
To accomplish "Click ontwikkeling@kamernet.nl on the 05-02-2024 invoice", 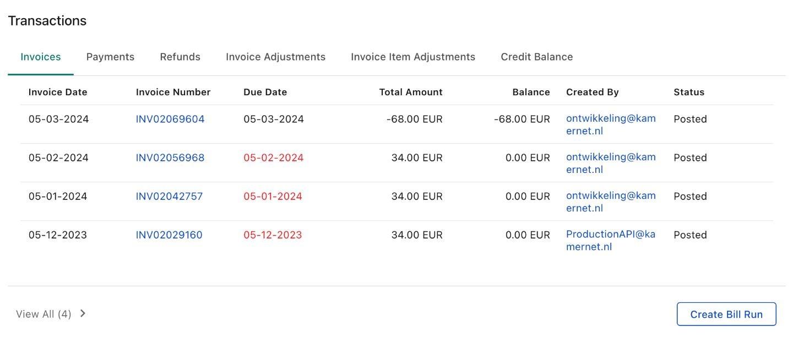I will (610, 163).
